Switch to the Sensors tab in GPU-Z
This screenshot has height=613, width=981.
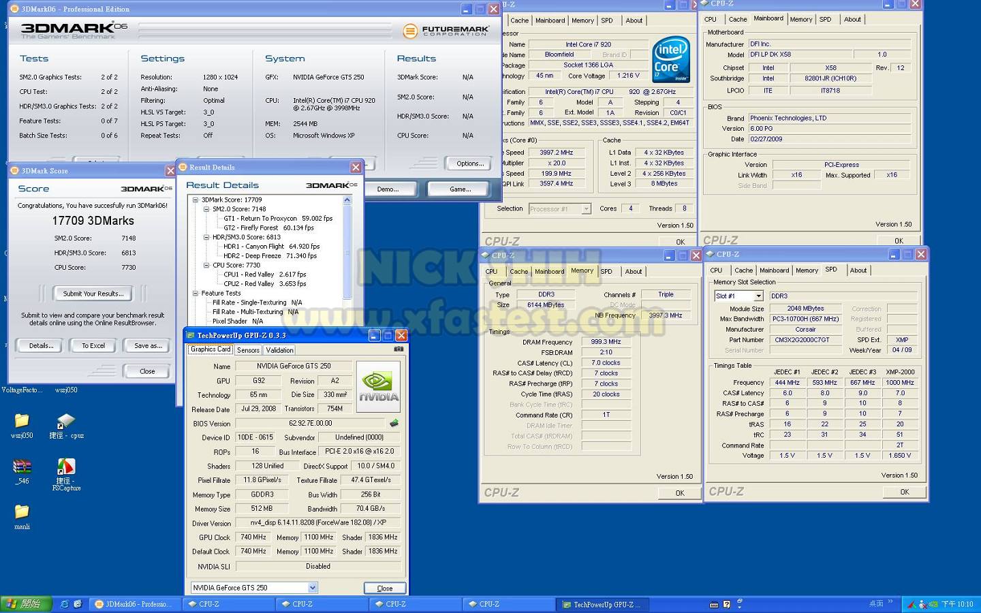(x=248, y=350)
